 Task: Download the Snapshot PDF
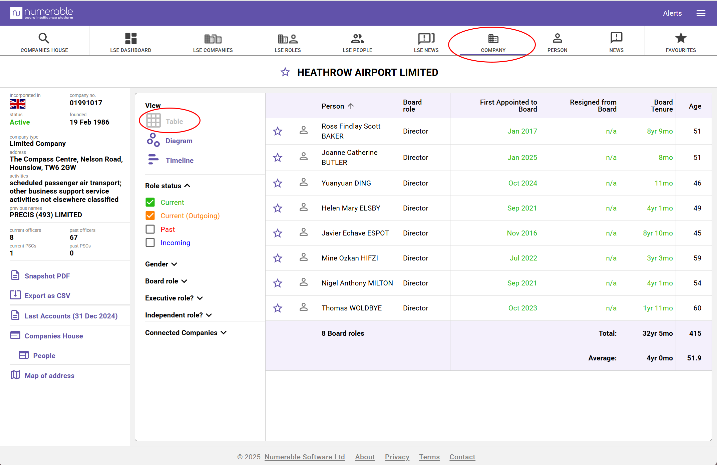(47, 276)
